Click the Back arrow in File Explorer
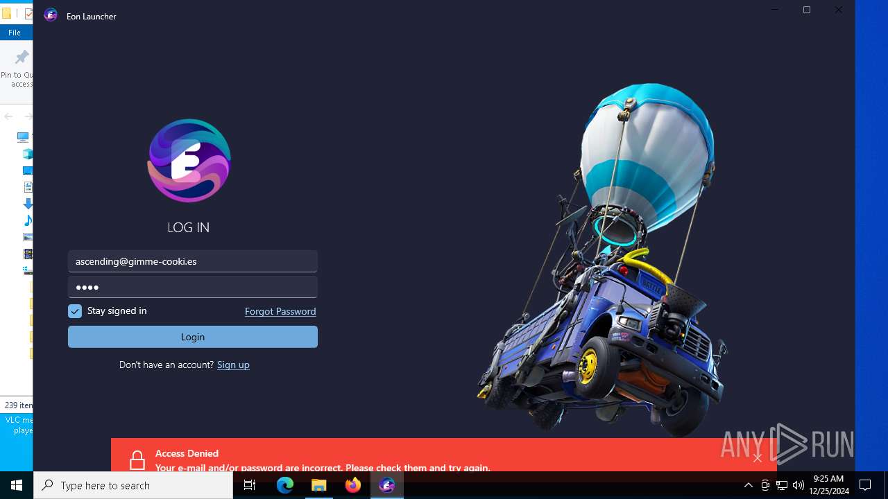888x499 pixels. [x=8, y=116]
